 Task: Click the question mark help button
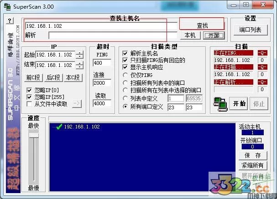(10, 21)
